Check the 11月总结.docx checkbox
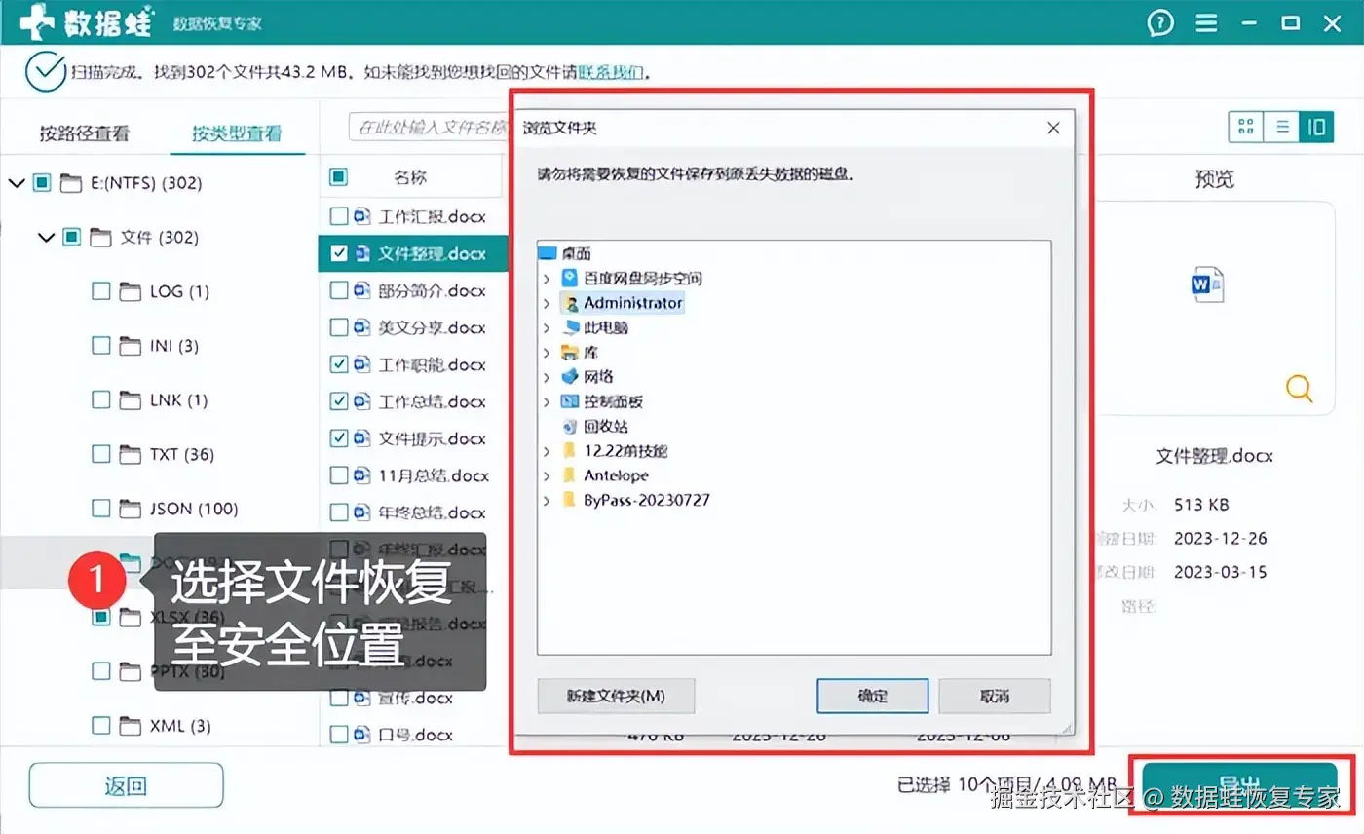1364x834 pixels. [x=338, y=475]
